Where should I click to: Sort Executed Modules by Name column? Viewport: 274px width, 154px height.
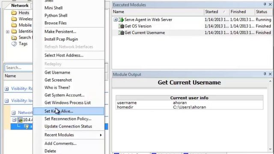tap(158, 12)
